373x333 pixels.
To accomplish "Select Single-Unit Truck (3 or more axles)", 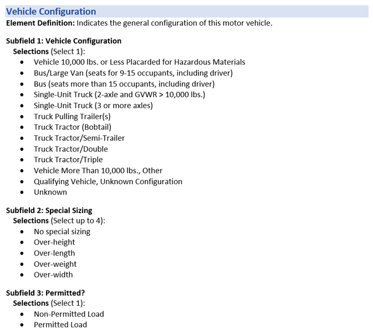I will [93, 105].
